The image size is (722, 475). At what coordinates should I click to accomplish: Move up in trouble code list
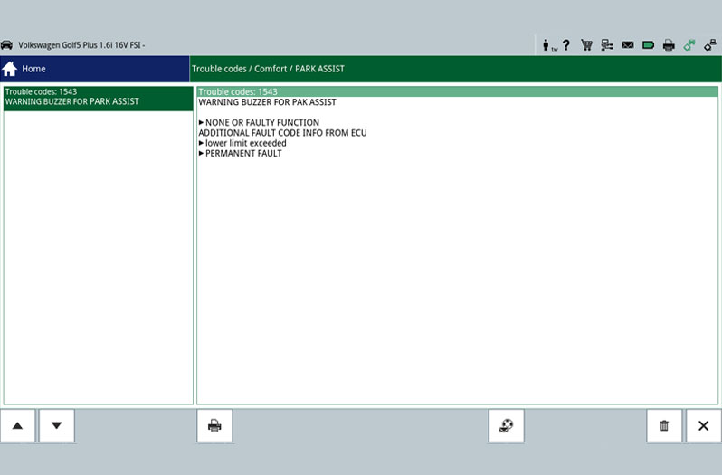pos(17,426)
